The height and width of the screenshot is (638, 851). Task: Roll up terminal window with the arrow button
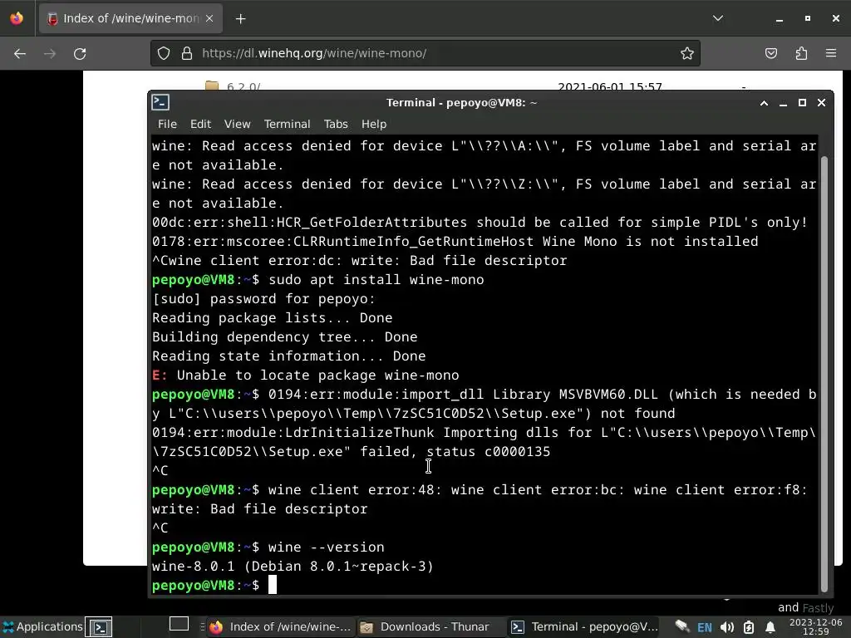point(764,103)
